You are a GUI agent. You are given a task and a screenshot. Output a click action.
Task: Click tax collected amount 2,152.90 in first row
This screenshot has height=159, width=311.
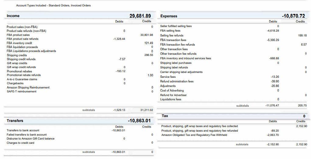coord(302,126)
